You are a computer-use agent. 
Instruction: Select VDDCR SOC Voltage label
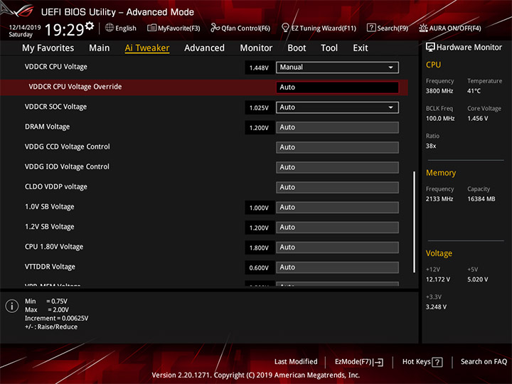pyautogui.click(x=56, y=107)
